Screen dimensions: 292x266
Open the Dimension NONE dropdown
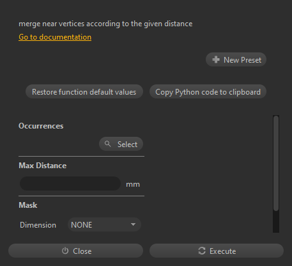(104, 224)
